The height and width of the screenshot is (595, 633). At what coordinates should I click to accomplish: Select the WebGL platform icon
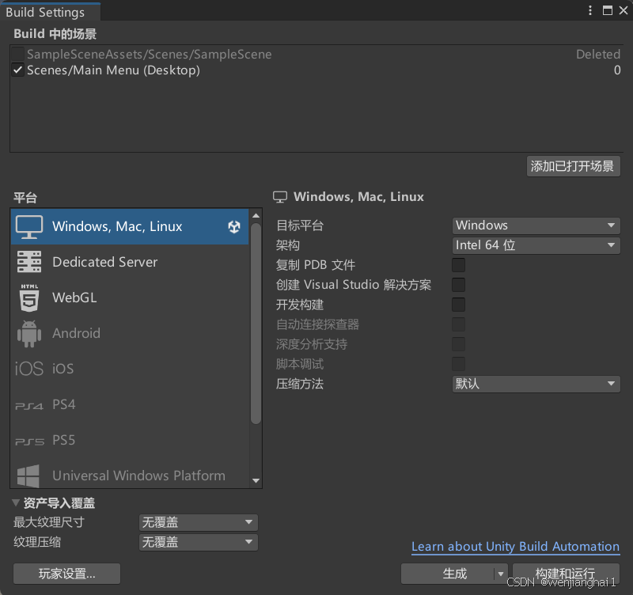[x=29, y=297]
